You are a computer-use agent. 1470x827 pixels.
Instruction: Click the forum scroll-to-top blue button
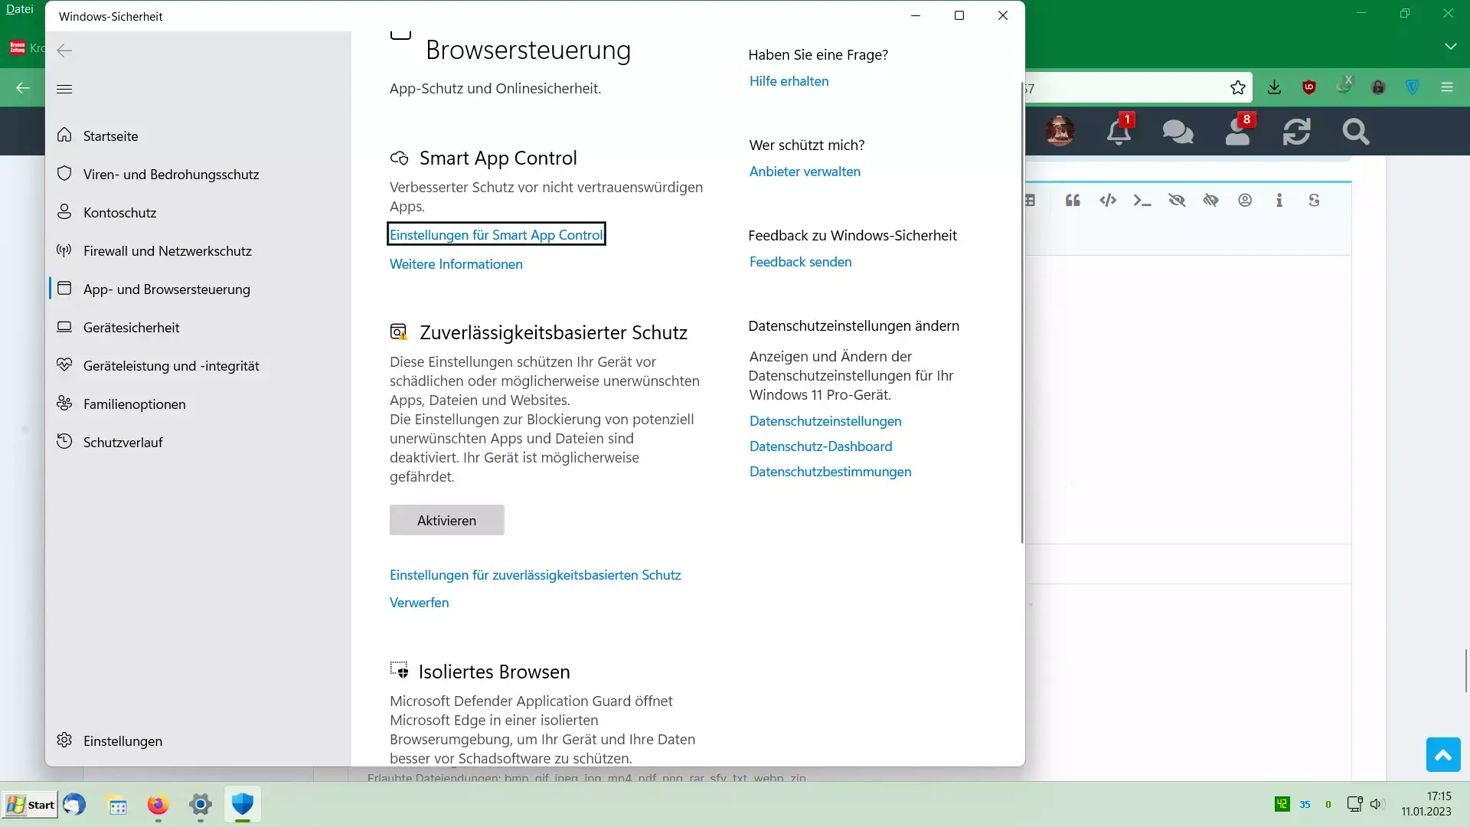(1443, 755)
